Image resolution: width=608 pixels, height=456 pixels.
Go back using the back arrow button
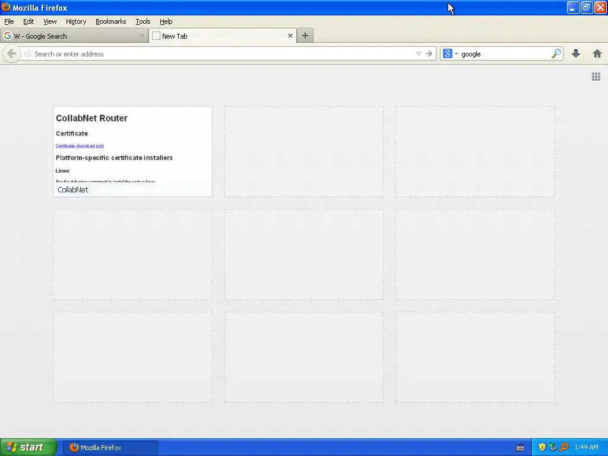tap(11, 53)
